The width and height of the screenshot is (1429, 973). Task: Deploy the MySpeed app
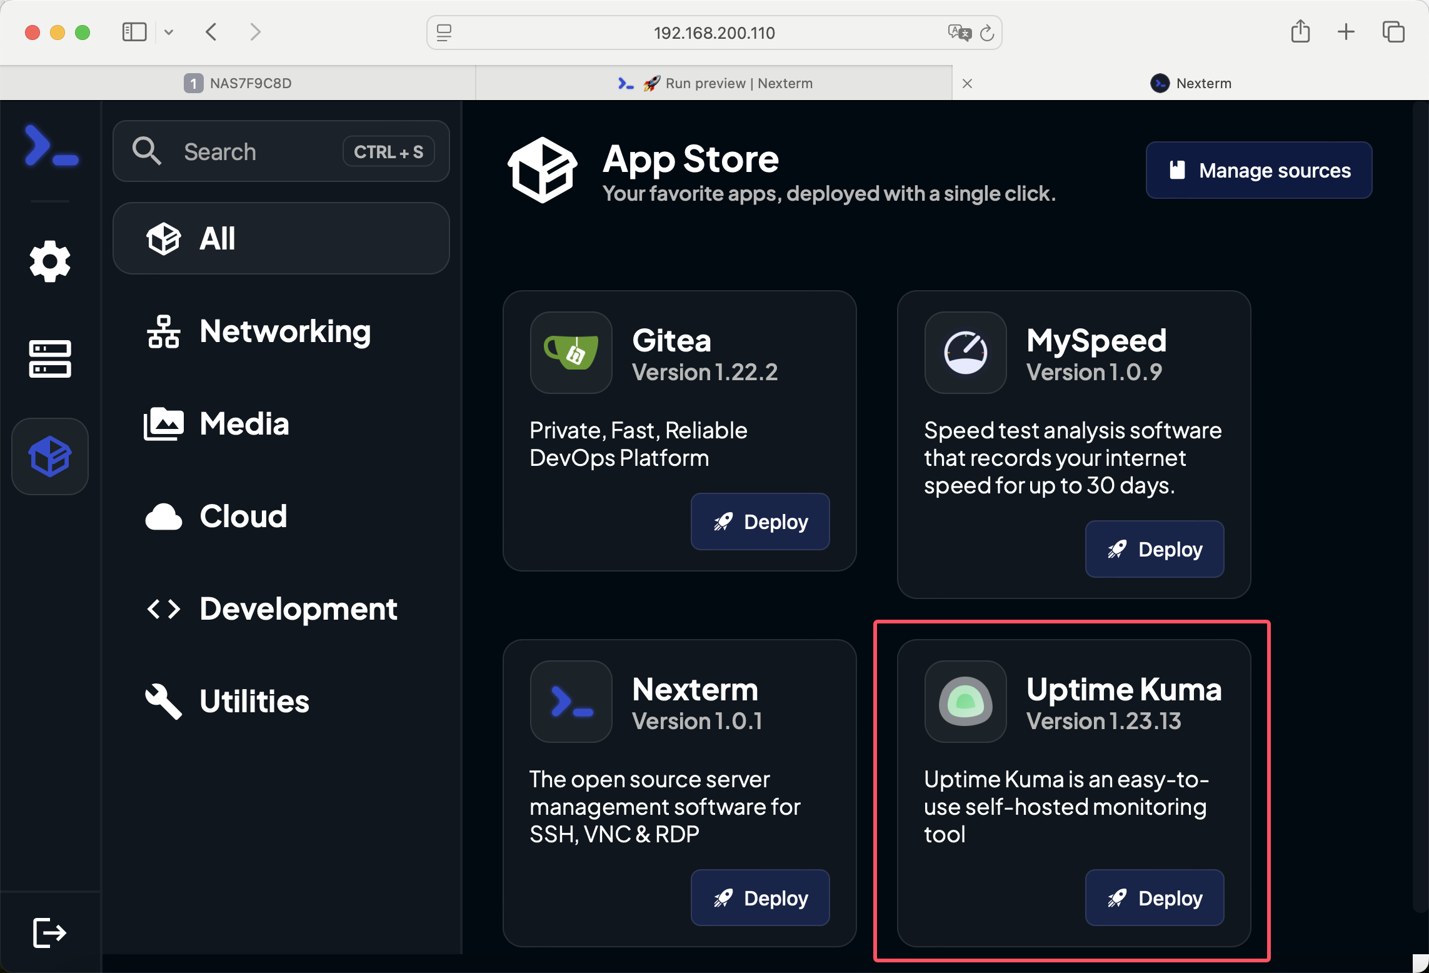(1155, 549)
